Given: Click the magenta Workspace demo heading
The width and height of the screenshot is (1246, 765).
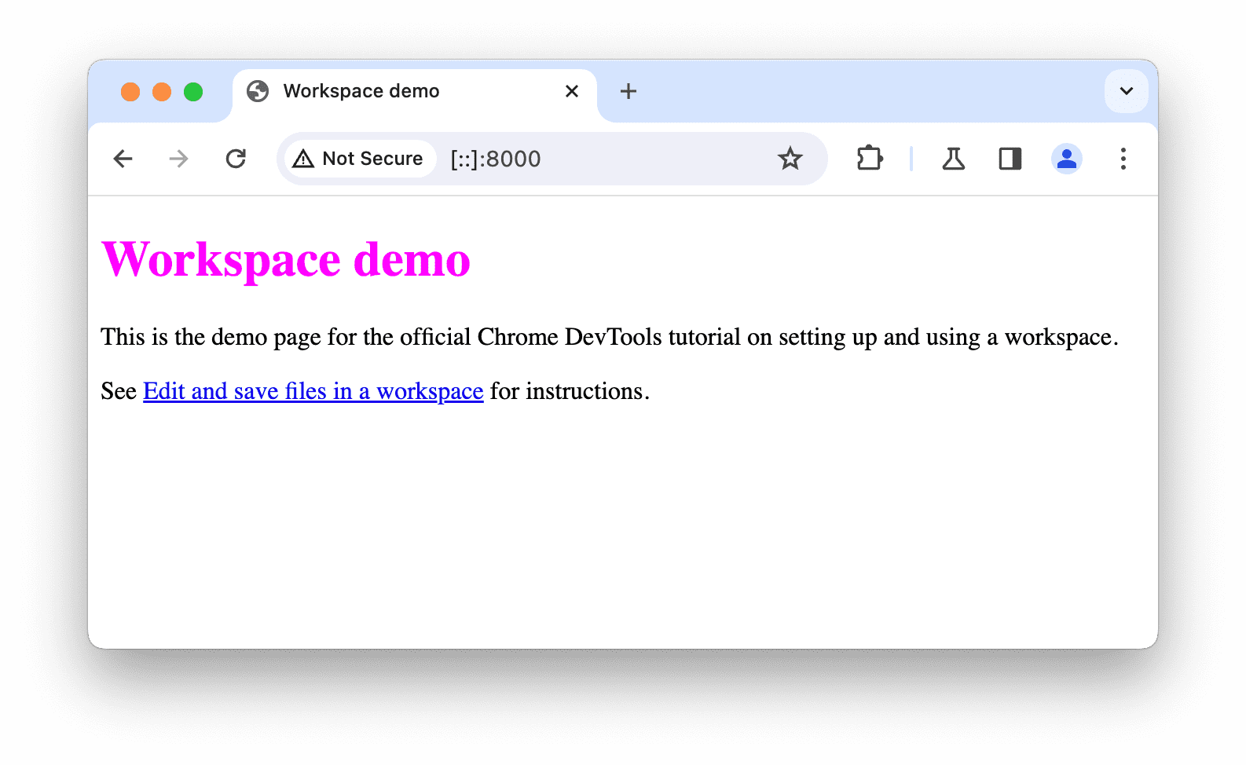Looking at the screenshot, I should tap(286, 259).
